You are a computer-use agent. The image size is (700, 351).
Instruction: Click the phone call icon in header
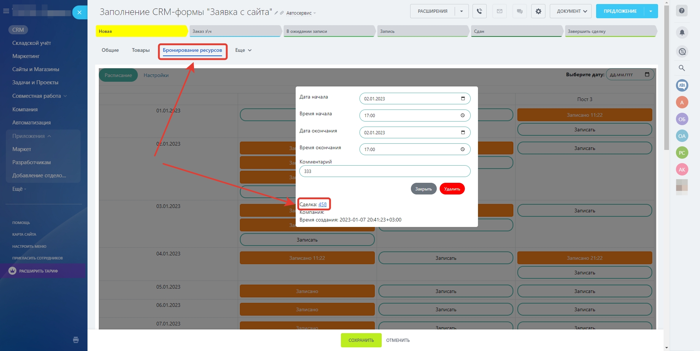coord(479,11)
